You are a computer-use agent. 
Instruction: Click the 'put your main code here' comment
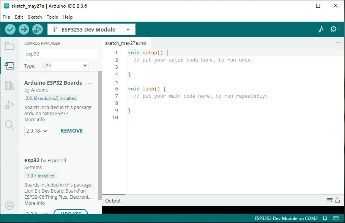201,96
